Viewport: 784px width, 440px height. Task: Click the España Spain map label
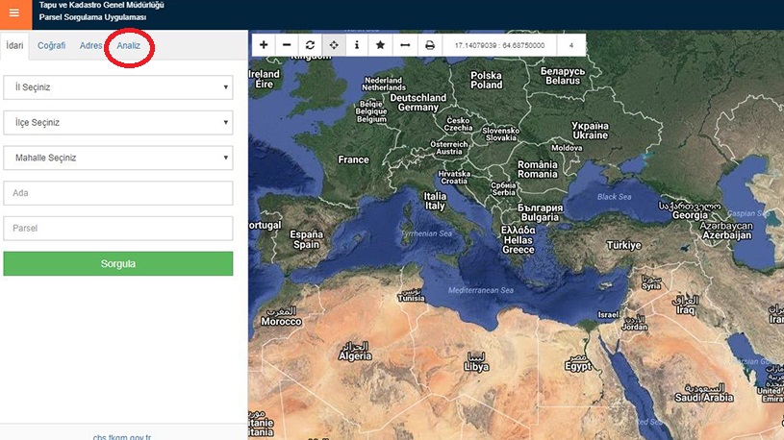pyautogui.click(x=307, y=239)
